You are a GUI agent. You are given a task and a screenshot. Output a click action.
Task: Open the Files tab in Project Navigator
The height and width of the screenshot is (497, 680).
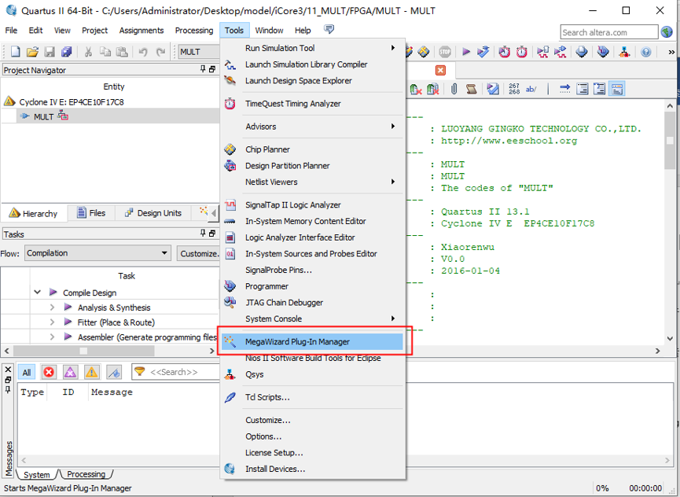click(x=91, y=213)
